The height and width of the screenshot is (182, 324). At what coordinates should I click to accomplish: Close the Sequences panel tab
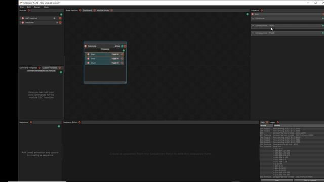pyautogui.click(x=31, y=122)
